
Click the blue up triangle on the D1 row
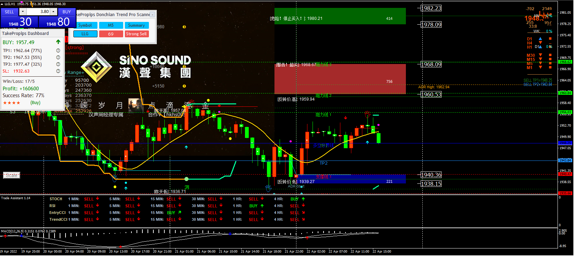coord(540,39)
